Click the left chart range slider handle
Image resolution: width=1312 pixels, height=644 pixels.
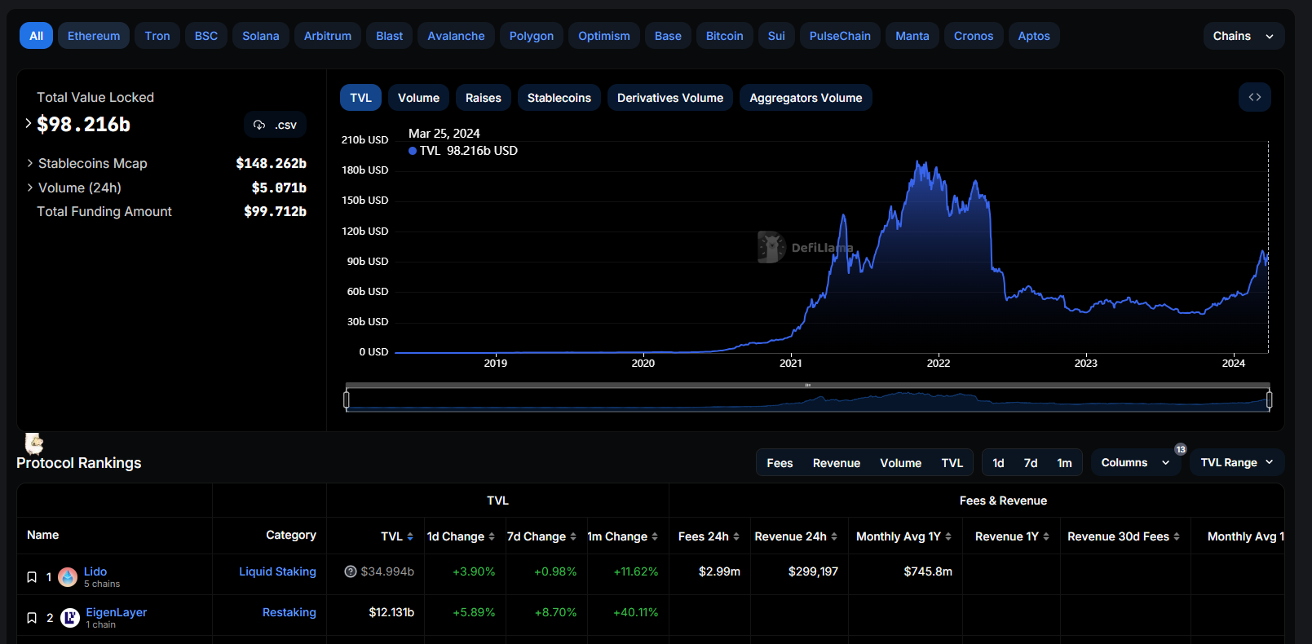pos(347,399)
